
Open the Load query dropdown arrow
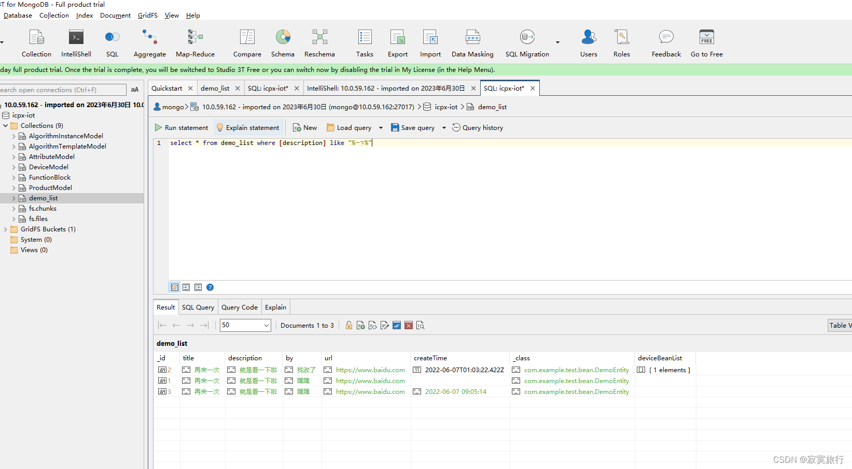(381, 128)
